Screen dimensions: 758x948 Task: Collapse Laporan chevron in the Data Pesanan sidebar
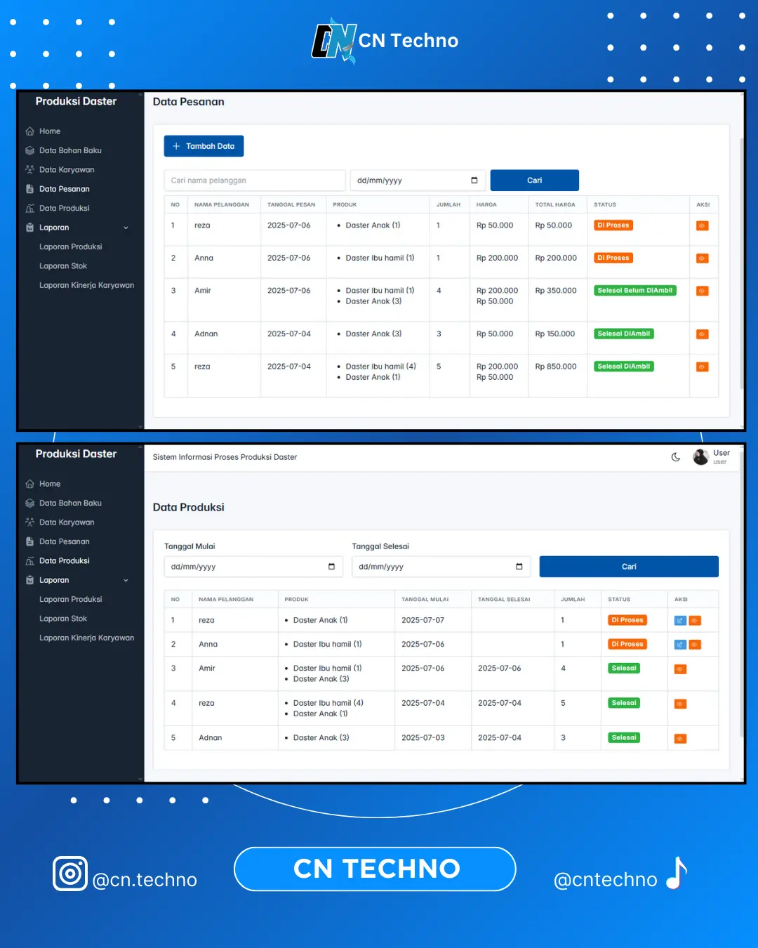[126, 228]
